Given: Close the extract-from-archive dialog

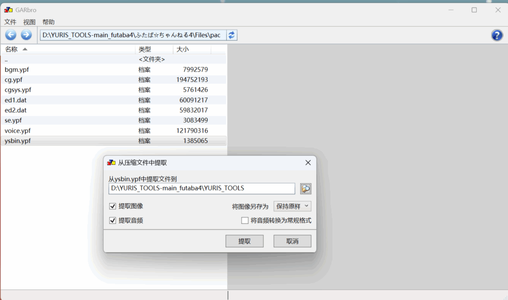Looking at the screenshot, I should [308, 162].
